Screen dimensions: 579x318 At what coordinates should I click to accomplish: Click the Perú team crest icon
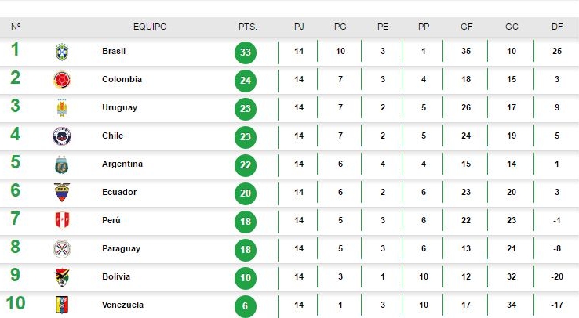(62, 220)
